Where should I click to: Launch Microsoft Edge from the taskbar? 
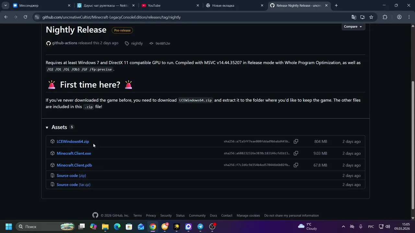click(117, 227)
